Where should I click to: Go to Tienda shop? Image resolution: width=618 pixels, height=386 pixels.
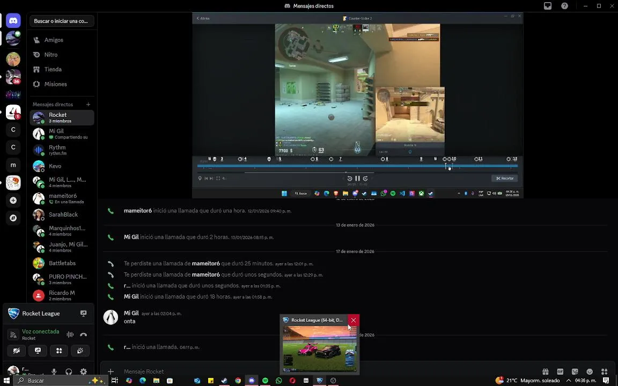coord(62,69)
